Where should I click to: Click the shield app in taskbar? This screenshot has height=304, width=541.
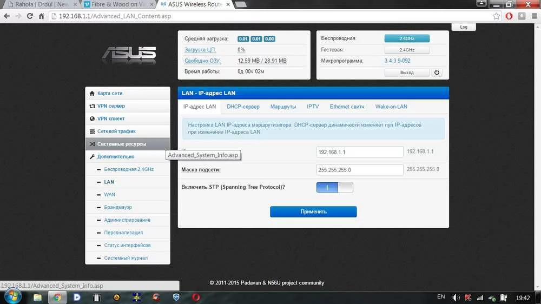pos(176,297)
